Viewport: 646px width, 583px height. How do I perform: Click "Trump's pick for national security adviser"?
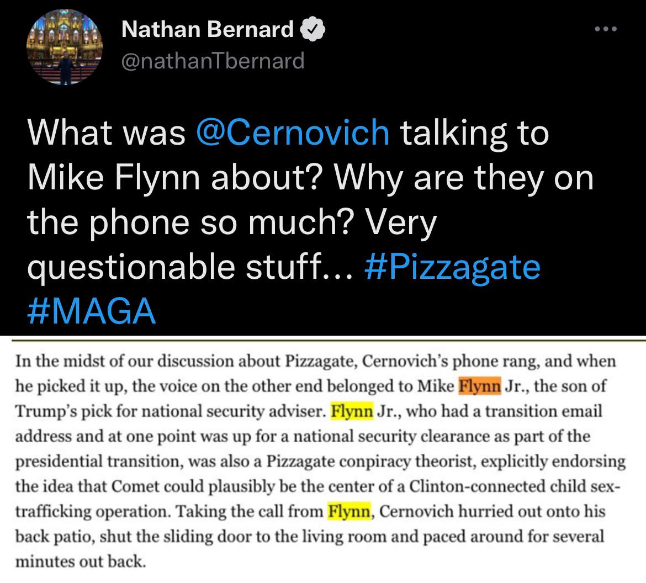tap(170, 411)
